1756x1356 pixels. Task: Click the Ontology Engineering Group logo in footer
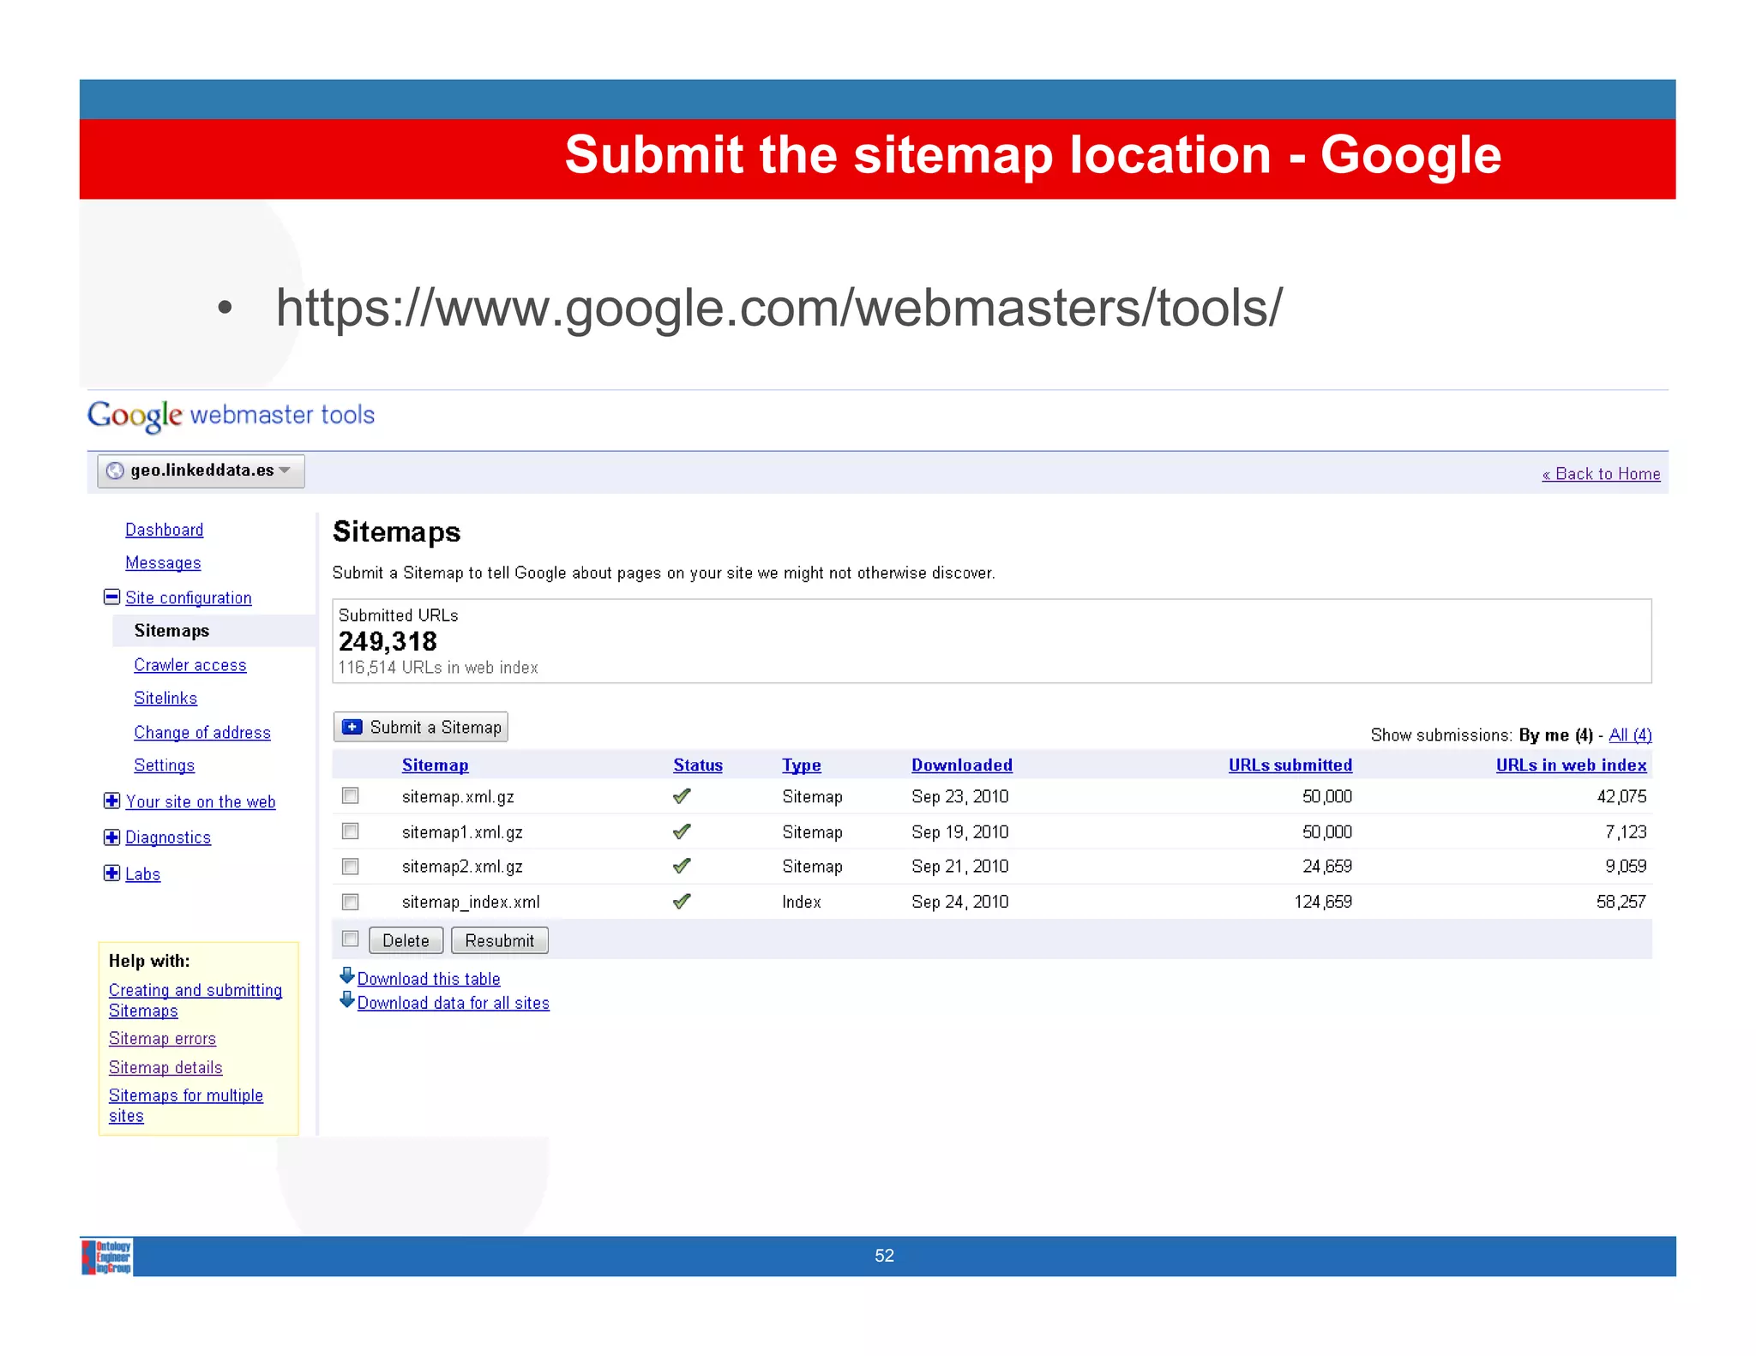[x=107, y=1257]
